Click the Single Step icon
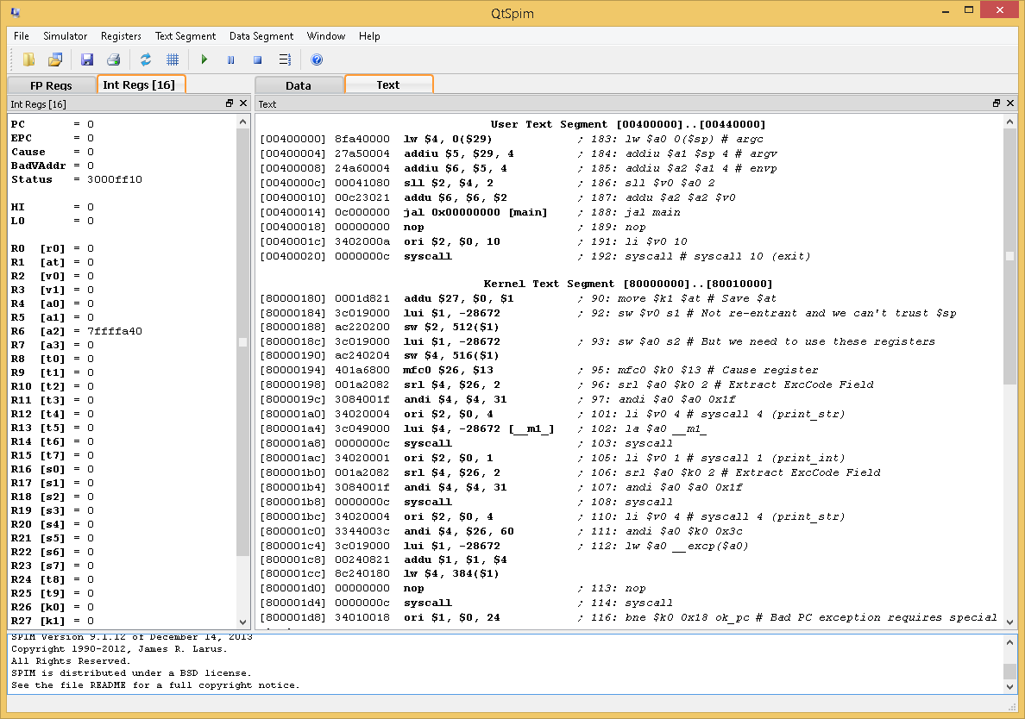Viewport: 1025px width, 719px height. [284, 59]
